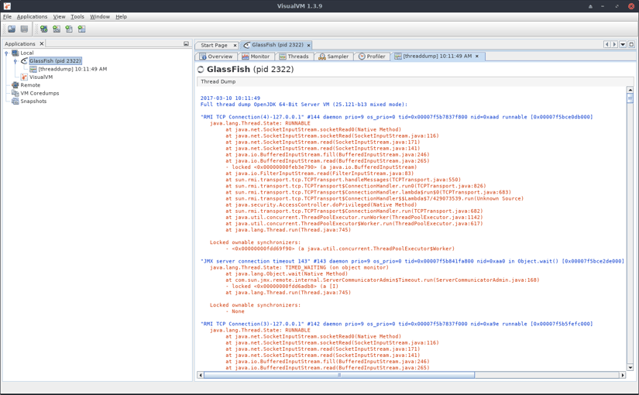Click the 'Full thread dump OpenJDK' header line

[x=304, y=105]
